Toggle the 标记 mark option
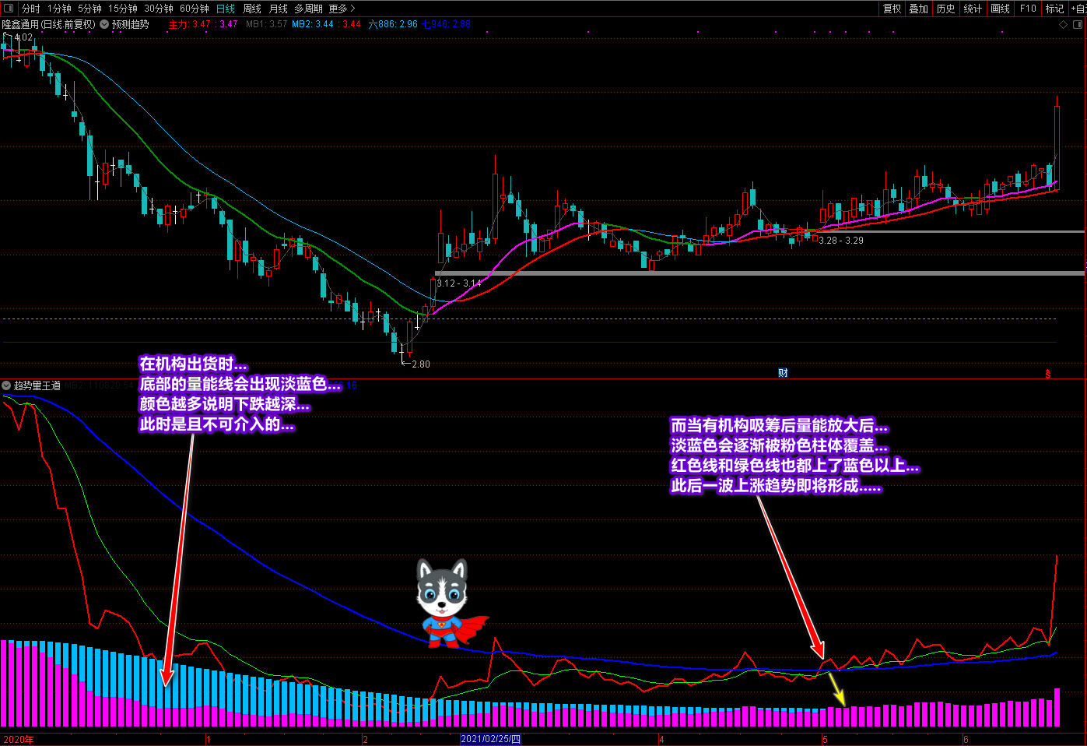The width and height of the screenshot is (1087, 746). (x=1054, y=9)
